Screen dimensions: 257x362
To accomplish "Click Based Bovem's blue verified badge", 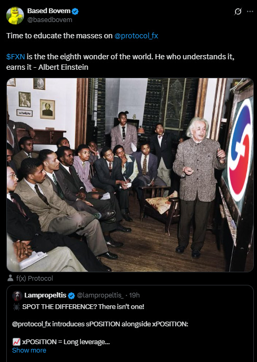I will pyautogui.click(x=75, y=11).
